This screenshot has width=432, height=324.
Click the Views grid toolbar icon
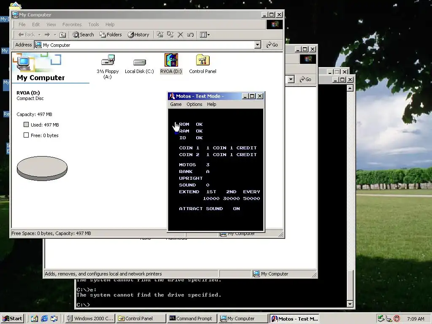tap(203, 35)
